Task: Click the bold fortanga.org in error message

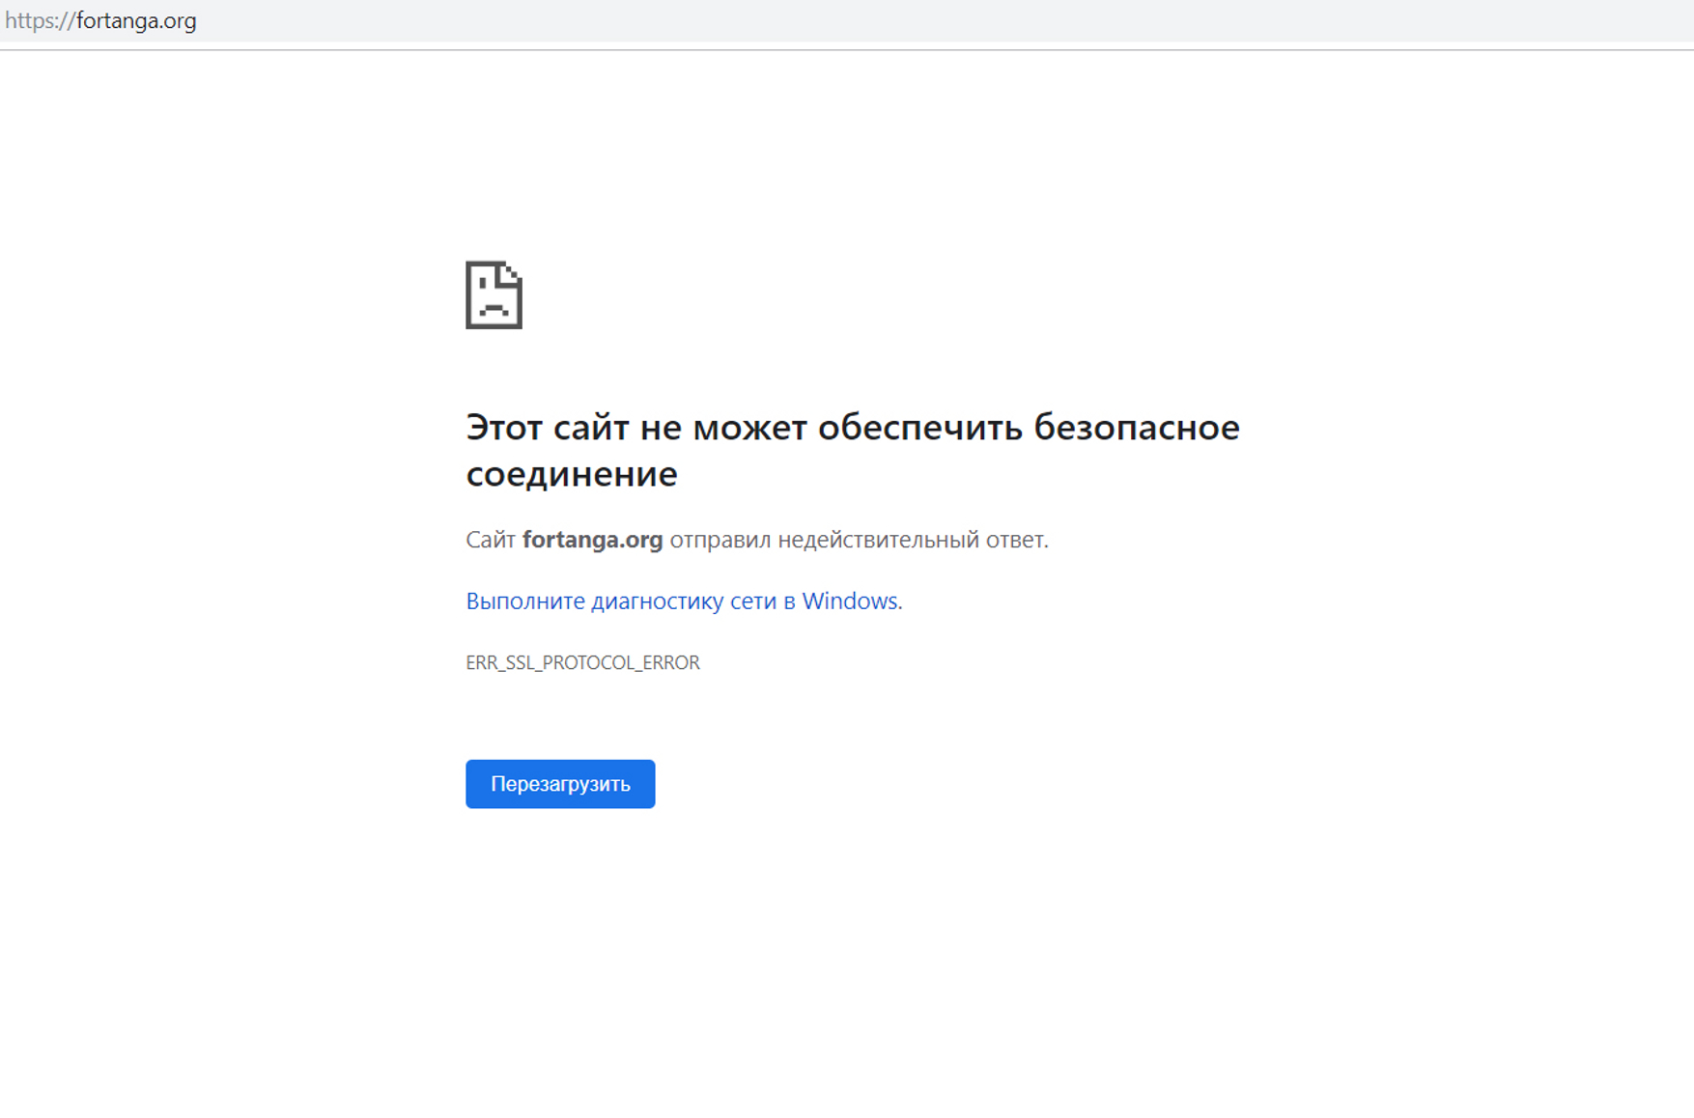Action: pyautogui.click(x=592, y=540)
